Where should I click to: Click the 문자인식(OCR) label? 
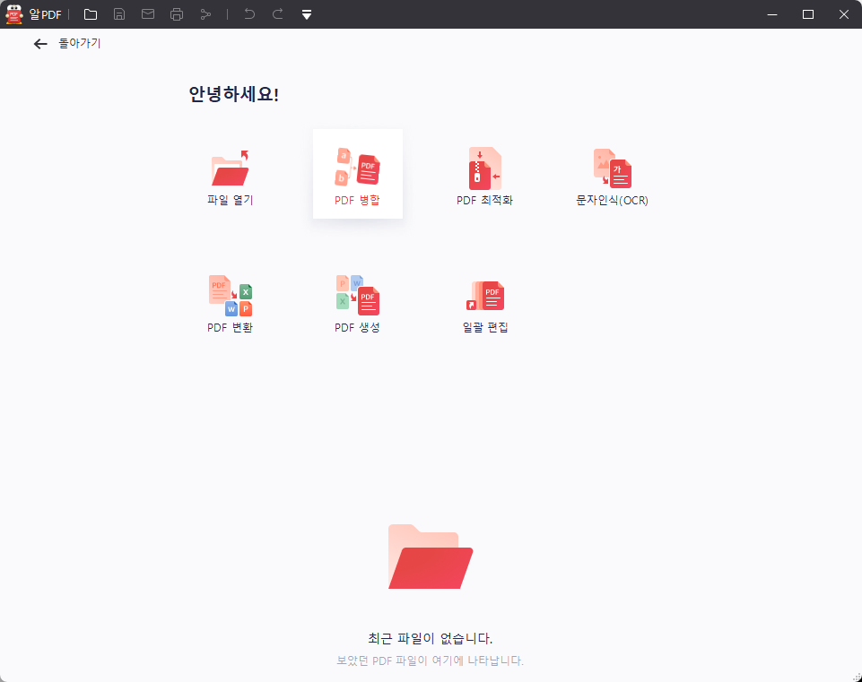tap(612, 201)
